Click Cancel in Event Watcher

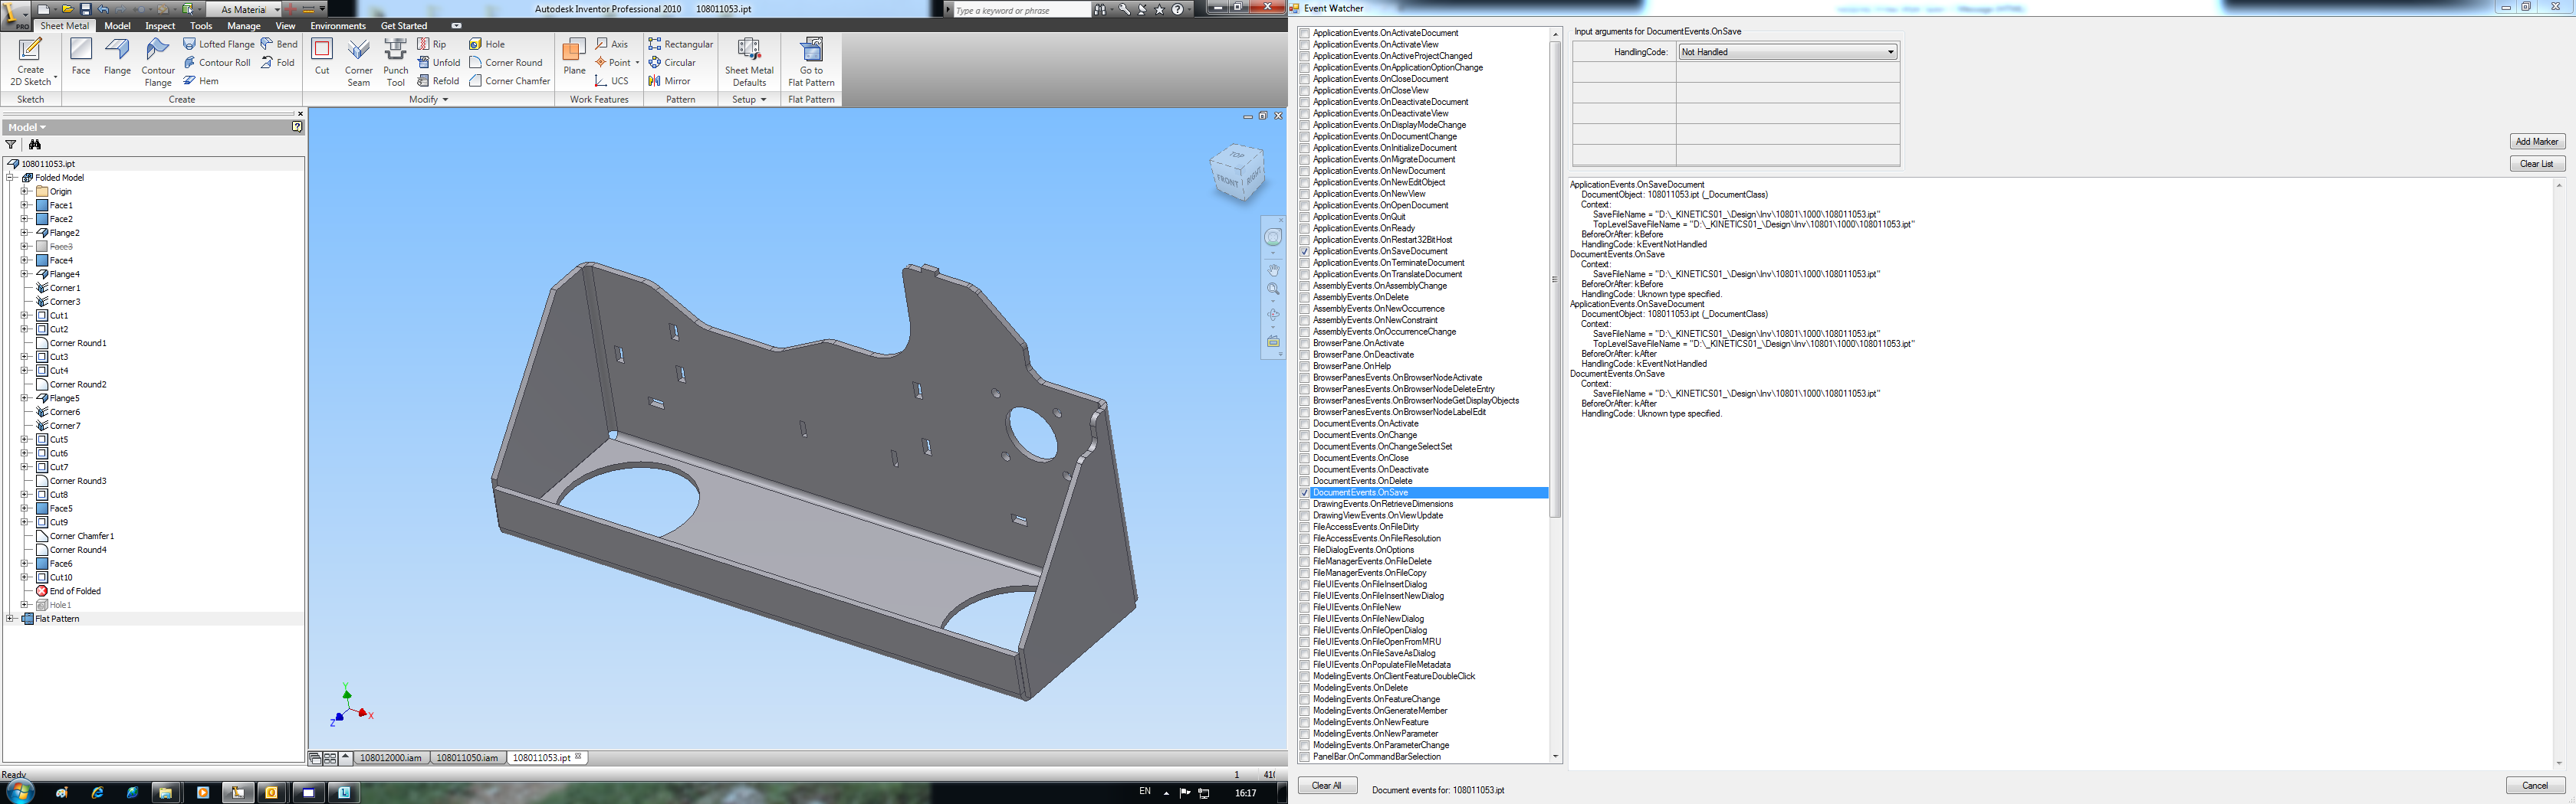tap(2535, 786)
